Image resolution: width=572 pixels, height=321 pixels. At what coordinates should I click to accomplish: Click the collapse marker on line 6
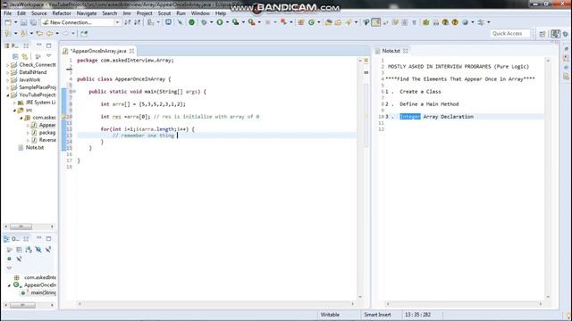pos(74,92)
